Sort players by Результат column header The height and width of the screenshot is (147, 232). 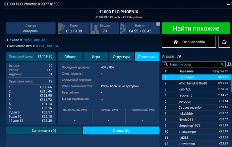[220, 71]
